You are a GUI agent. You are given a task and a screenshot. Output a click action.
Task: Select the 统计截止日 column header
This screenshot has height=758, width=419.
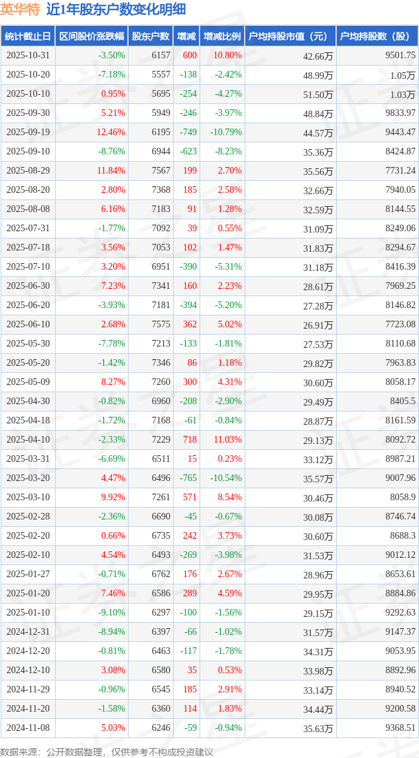click(x=28, y=36)
